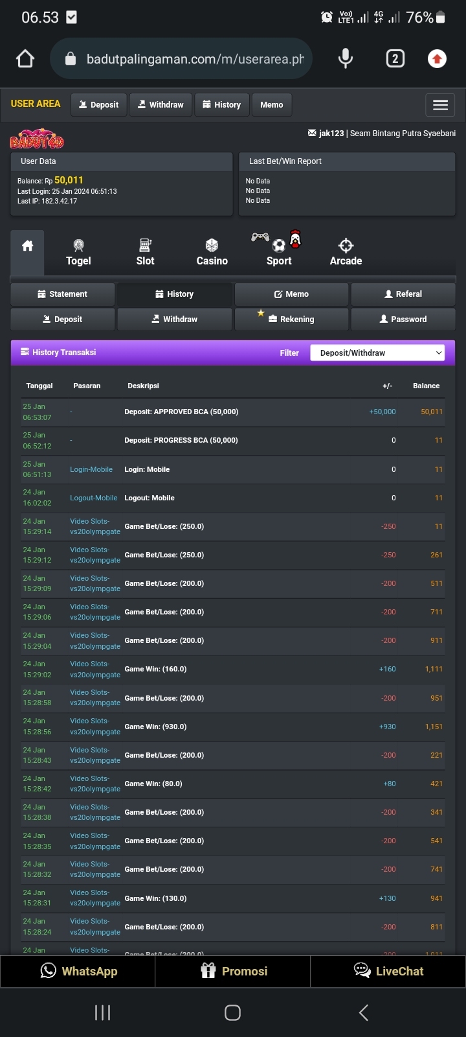Screen dimensions: 466x1037
Task: Click Withdraw in the top user bar
Action: click(x=161, y=105)
